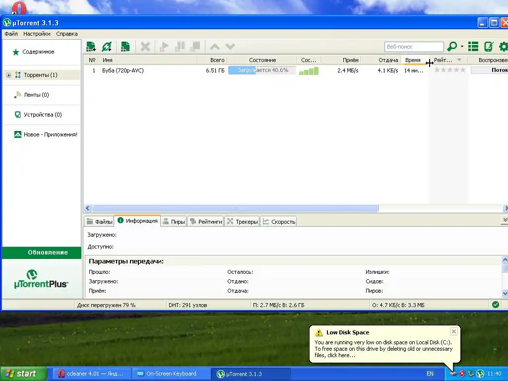This screenshot has width=508, height=381.
Task: Move torrent up in queue arrow
Action: coord(214,47)
